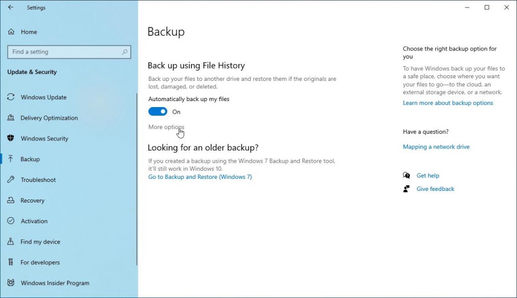Select the Windows Insider Program icon
Screen dimensions: 517x298
point(11,283)
